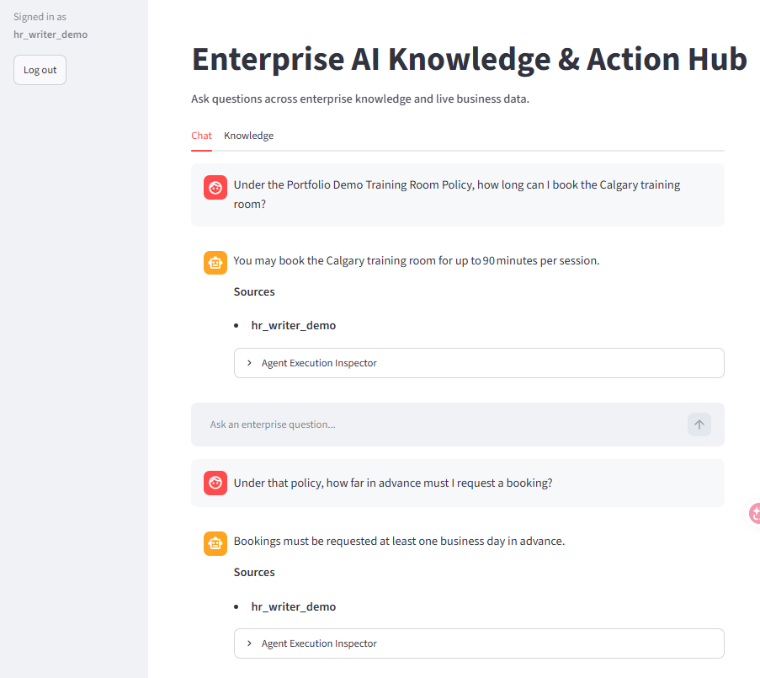
Task: Click the user avatar beside the advance booking question
Action: 215,483
